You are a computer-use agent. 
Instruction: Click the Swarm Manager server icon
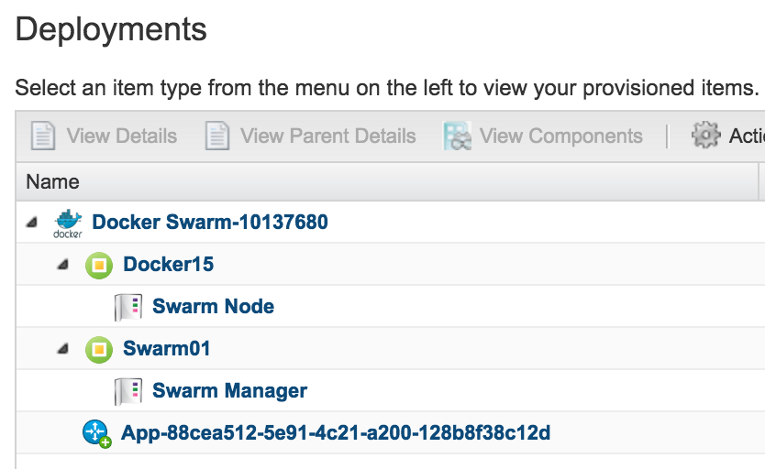coord(127,392)
